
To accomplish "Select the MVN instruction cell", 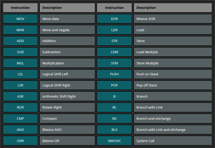I will point(20,30).
